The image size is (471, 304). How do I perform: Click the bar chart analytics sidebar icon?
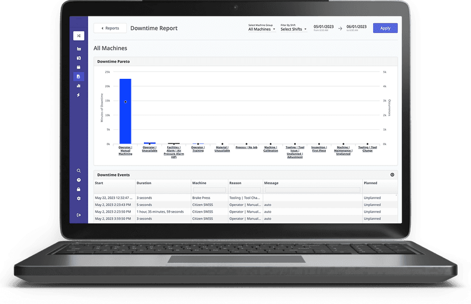[78, 86]
